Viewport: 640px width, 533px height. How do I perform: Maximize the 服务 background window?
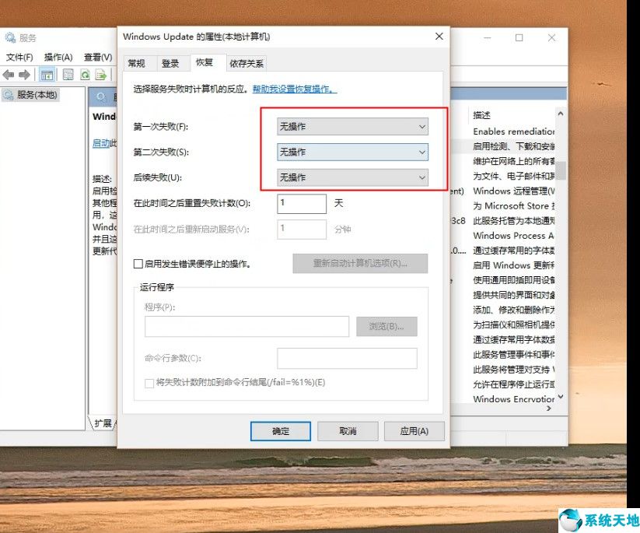pos(519,38)
